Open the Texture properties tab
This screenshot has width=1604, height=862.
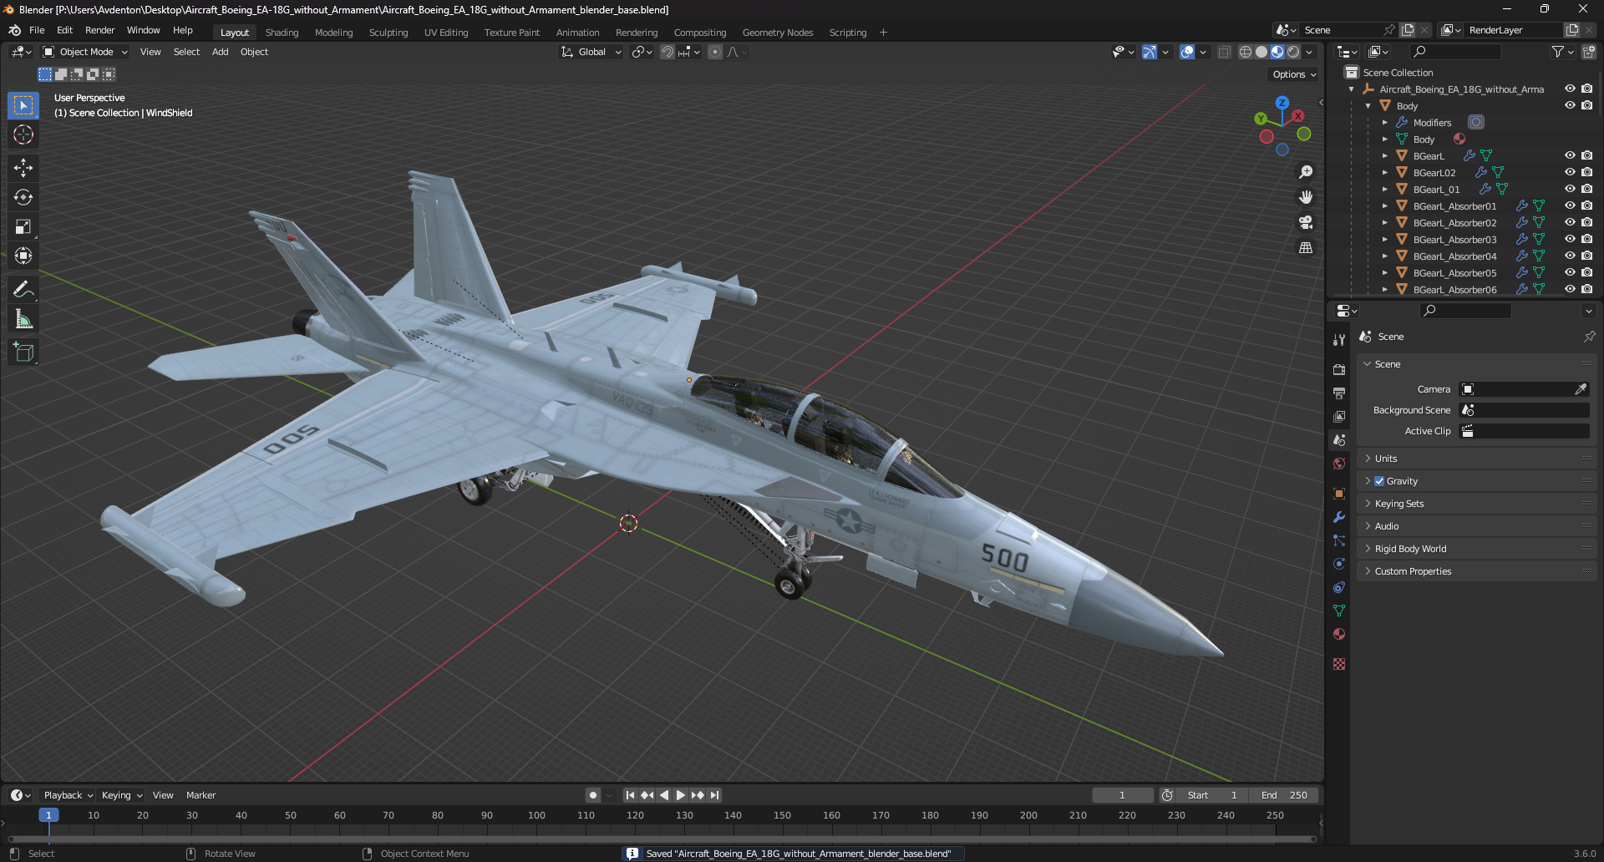tap(1339, 664)
